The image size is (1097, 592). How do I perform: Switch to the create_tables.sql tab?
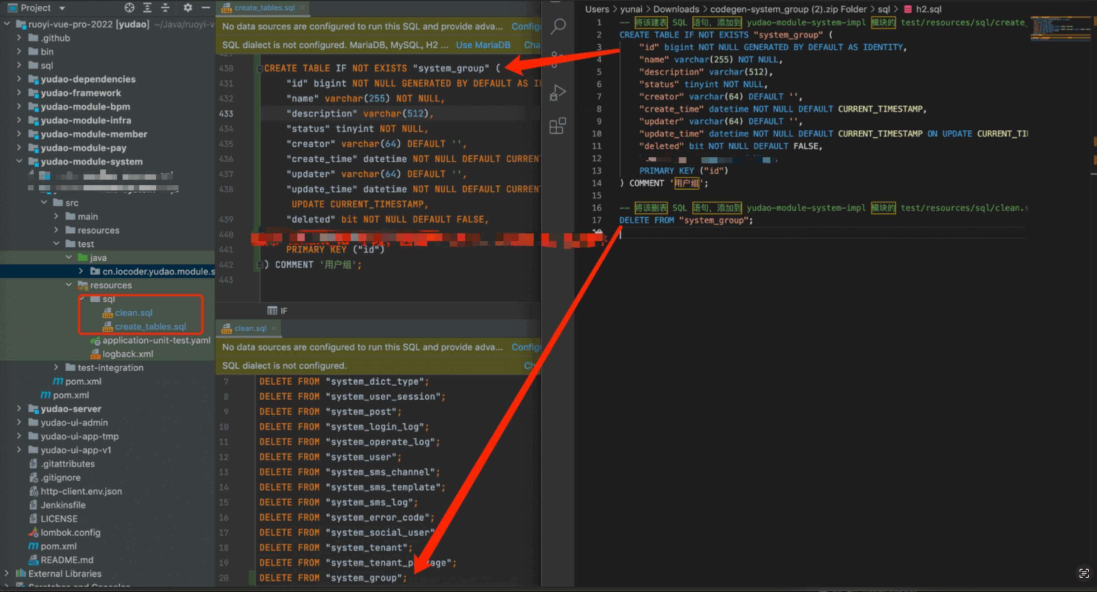click(264, 8)
